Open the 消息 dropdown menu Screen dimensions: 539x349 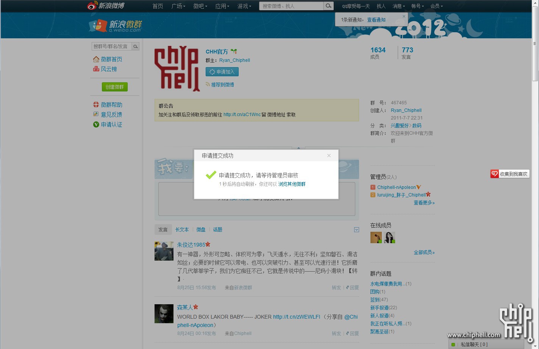(x=398, y=6)
